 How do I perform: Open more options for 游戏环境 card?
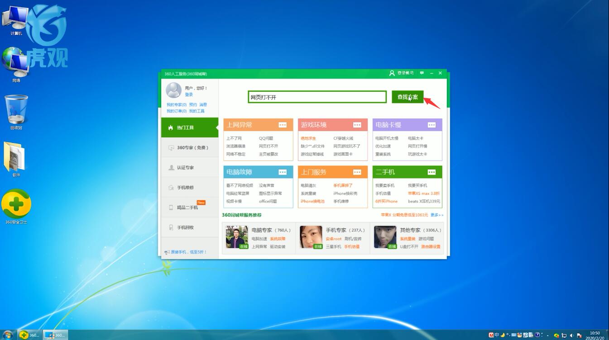pyautogui.click(x=357, y=125)
